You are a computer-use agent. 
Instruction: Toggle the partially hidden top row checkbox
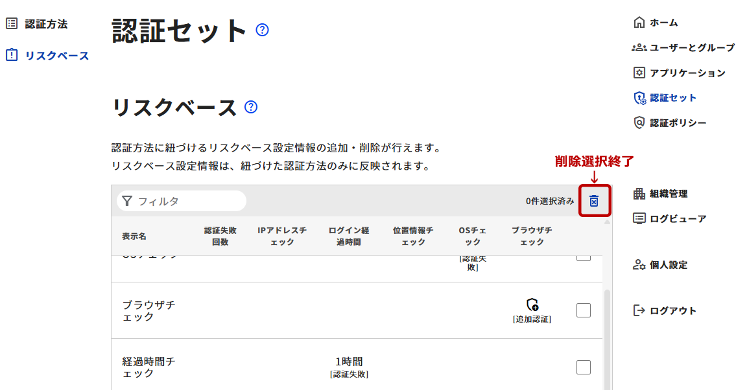(x=584, y=258)
